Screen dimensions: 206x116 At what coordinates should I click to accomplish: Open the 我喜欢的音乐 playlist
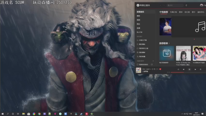[143, 65]
